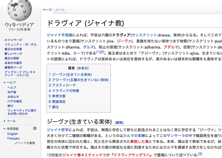Click the ドラヴィア (ジャイナ教) page title
The width and height of the screenshot is (222, 158).
click(86, 23)
